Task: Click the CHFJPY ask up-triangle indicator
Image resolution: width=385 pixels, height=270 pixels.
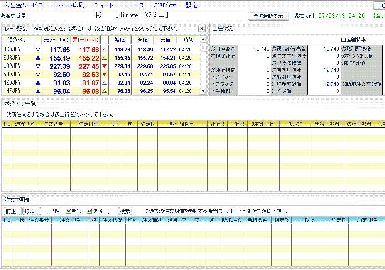Action: (104, 91)
